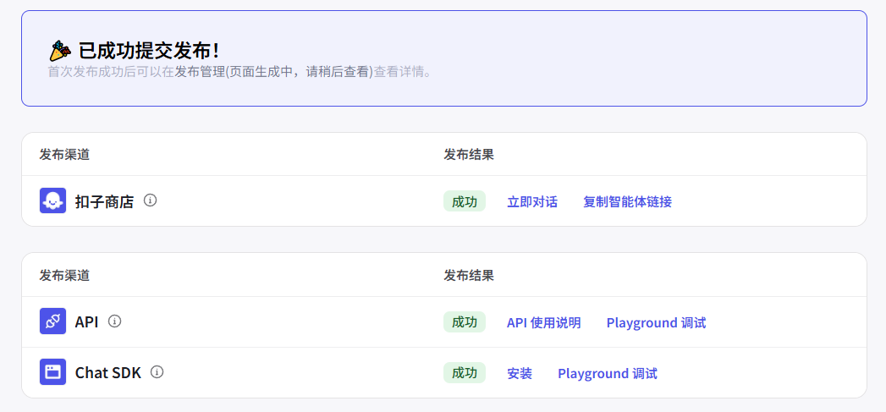This screenshot has width=886, height=412.
Task: Click 发布结果 header above the API row
Action: [469, 275]
